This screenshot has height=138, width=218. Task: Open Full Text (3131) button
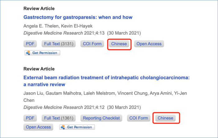[x=59, y=44]
